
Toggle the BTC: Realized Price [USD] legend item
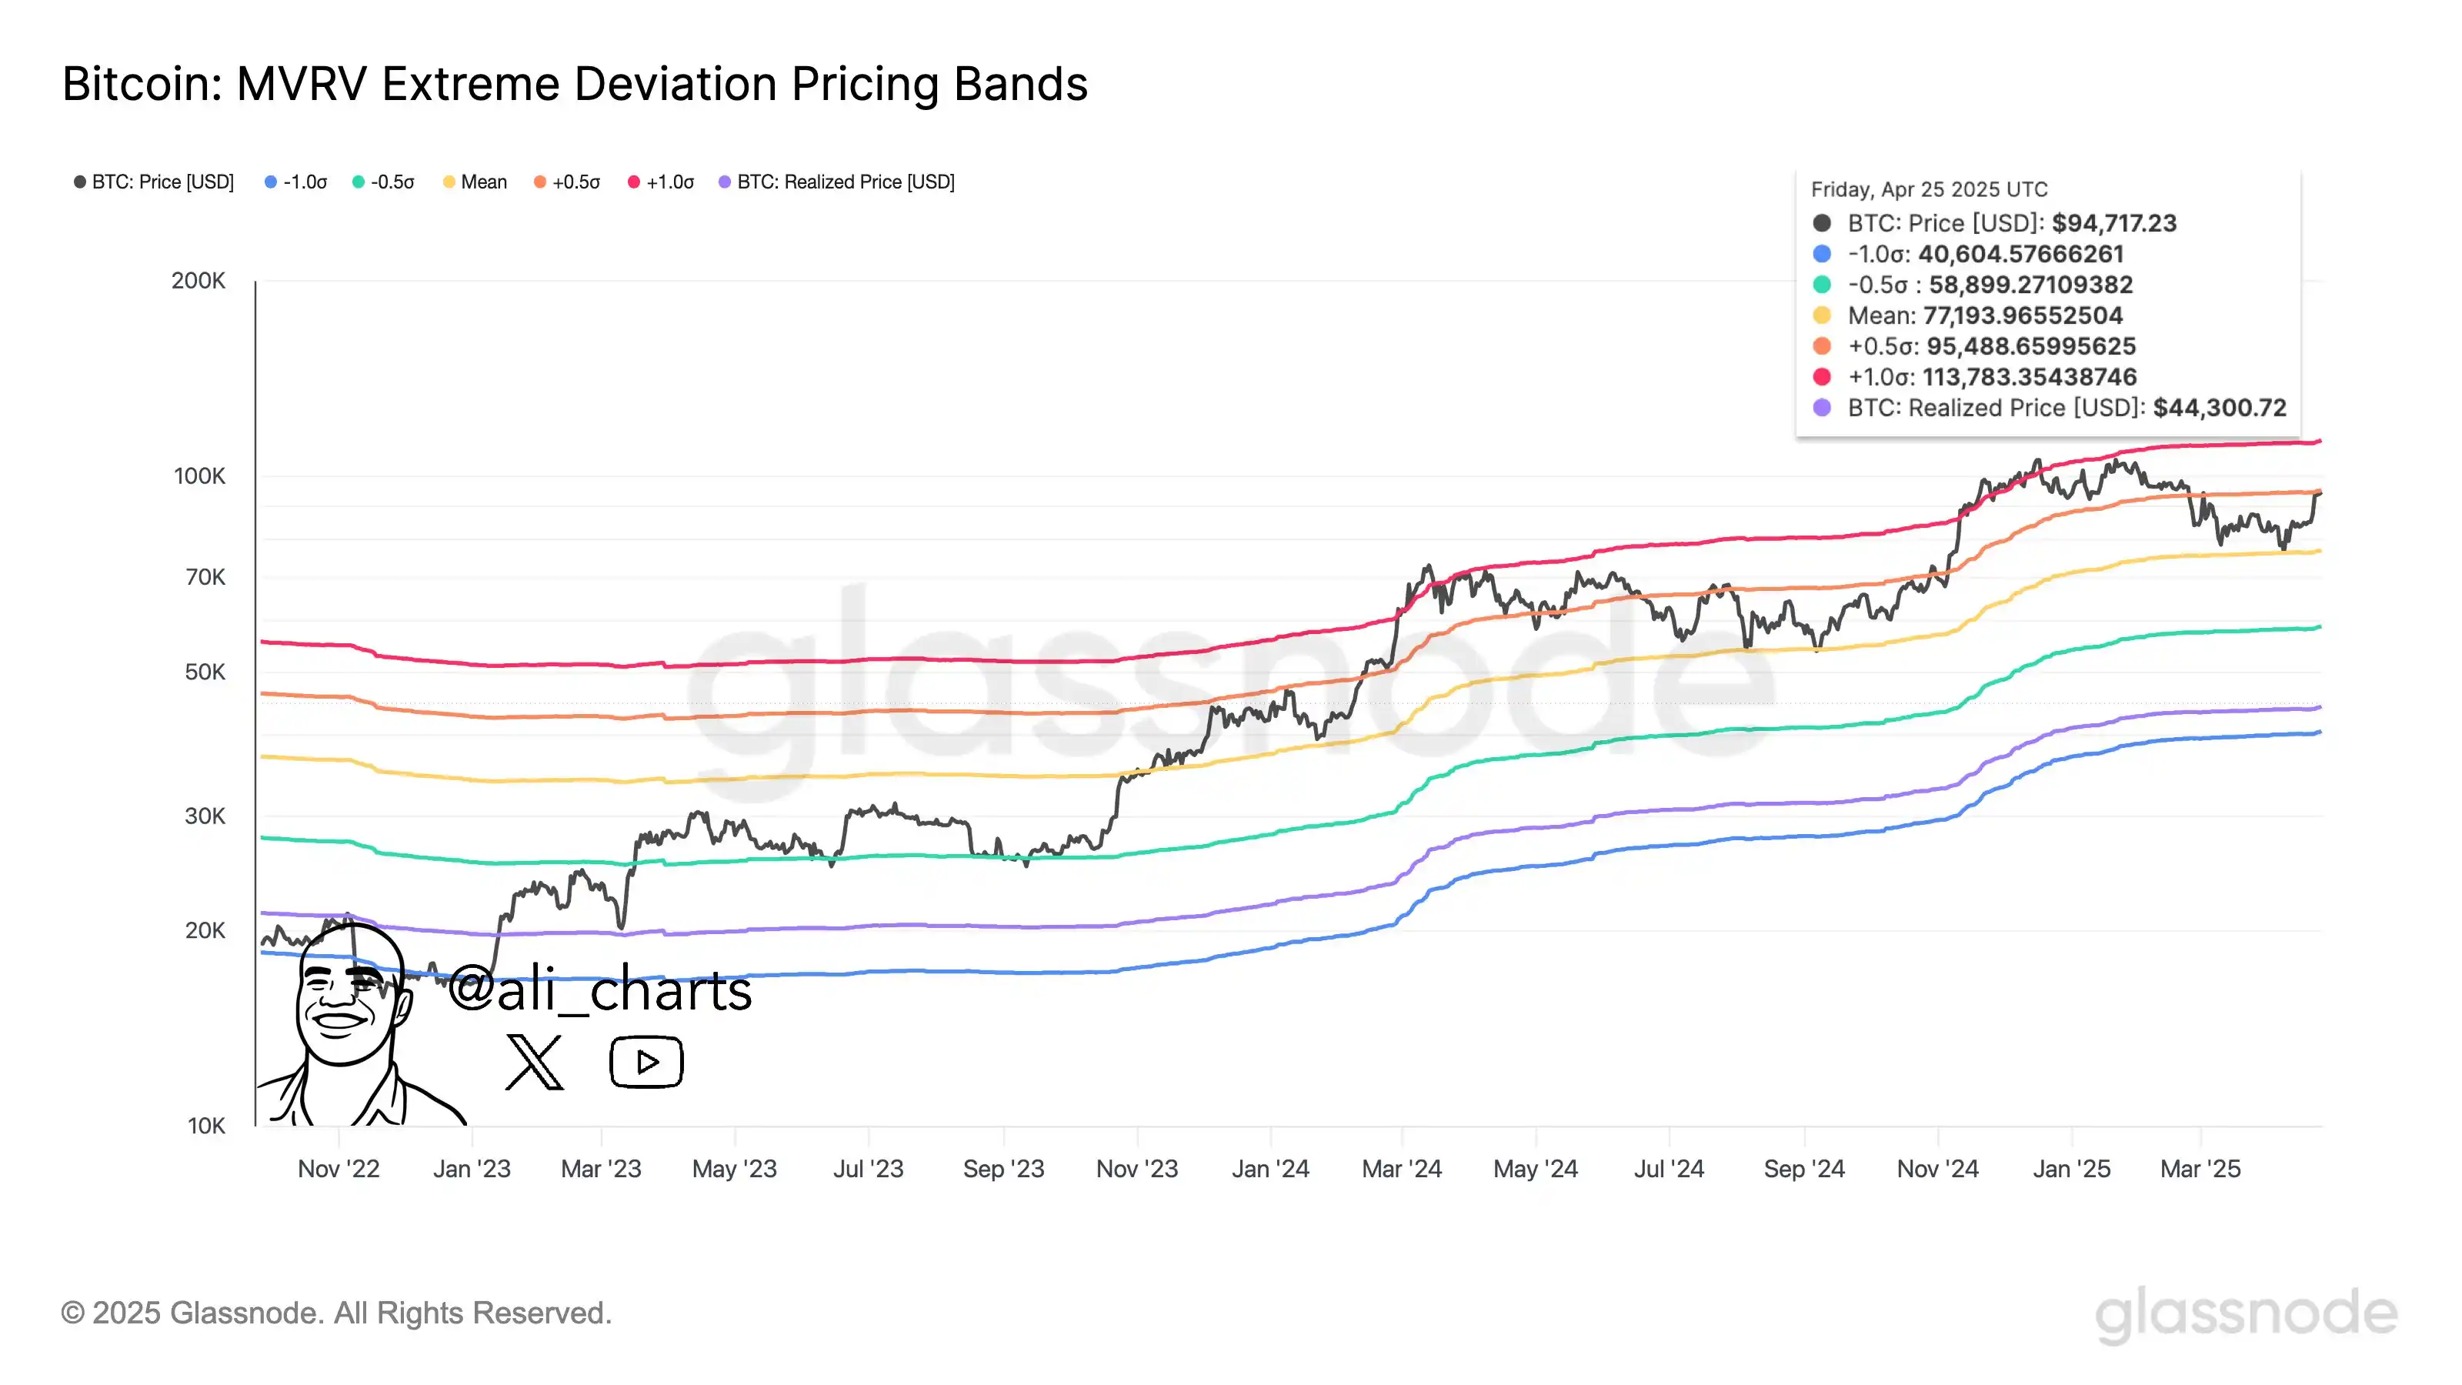tap(836, 182)
